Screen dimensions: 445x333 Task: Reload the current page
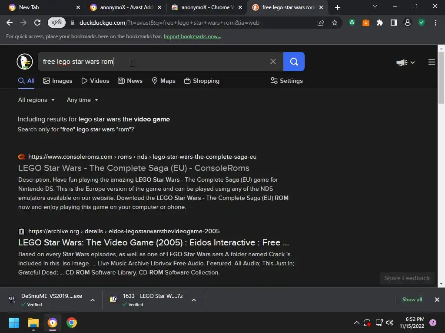point(37,23)
